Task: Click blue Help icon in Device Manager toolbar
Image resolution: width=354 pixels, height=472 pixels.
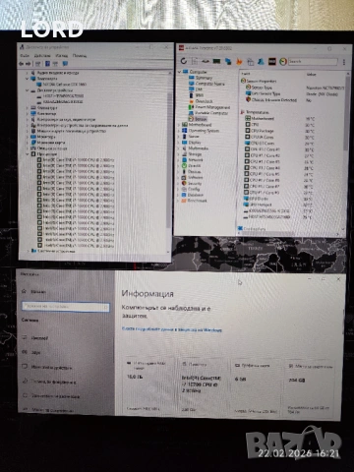Action: point(47,63)
